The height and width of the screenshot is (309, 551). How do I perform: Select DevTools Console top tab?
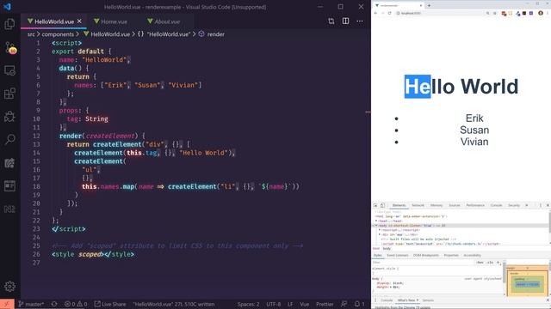tap(496, 205)
